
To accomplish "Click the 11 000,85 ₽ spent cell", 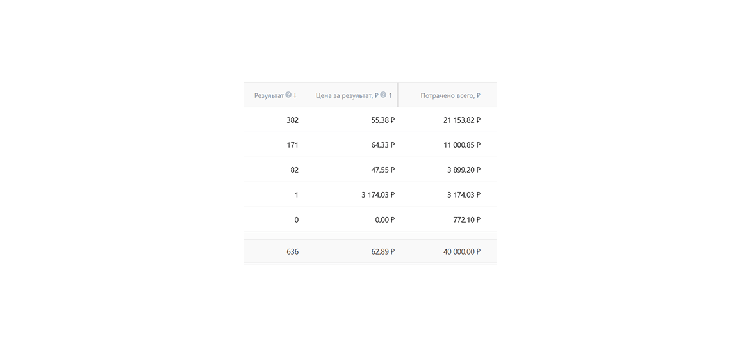I will (461, 145).
